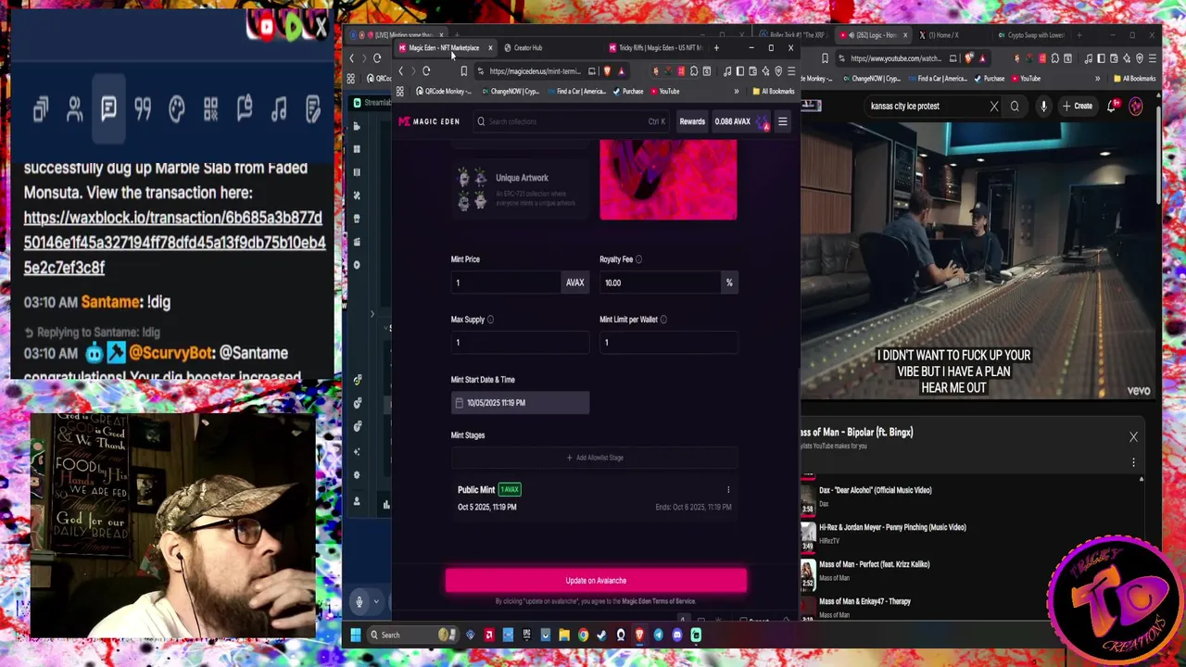Show Royalty Fee info tooltip icon
1186x667 pixels.
(638, 259)
